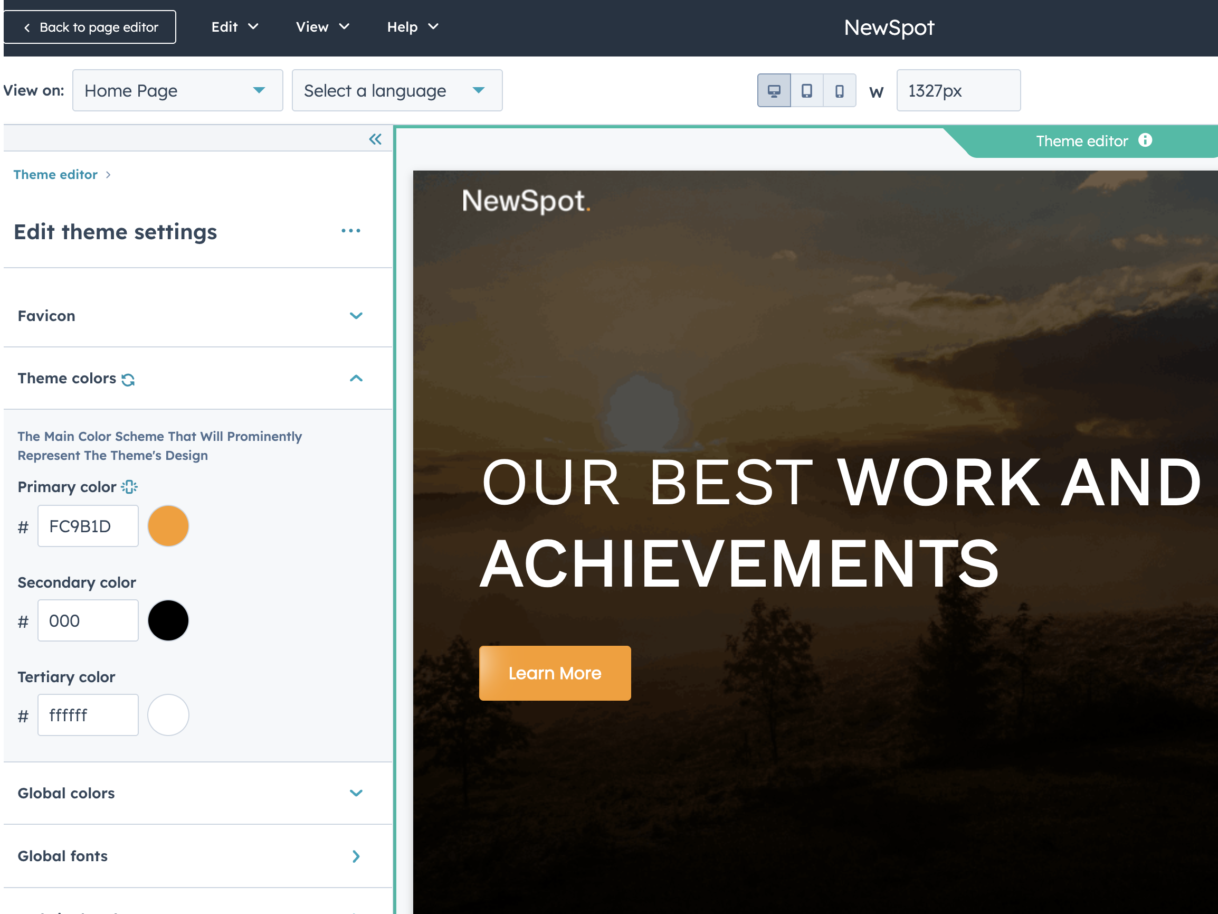
Task: Expand the Global colors section
Action: tap(356, 793)
